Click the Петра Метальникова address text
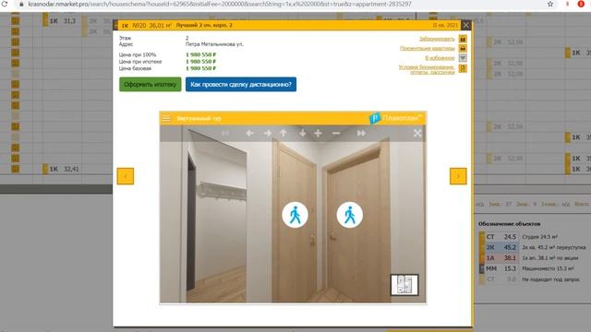 pyautogui.click(x=214, y=44)
